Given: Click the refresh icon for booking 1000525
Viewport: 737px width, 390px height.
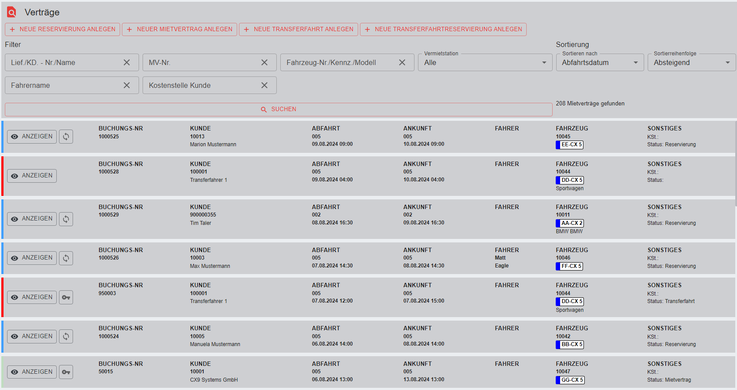Looking at the screenshot, I should click(66, 137).
